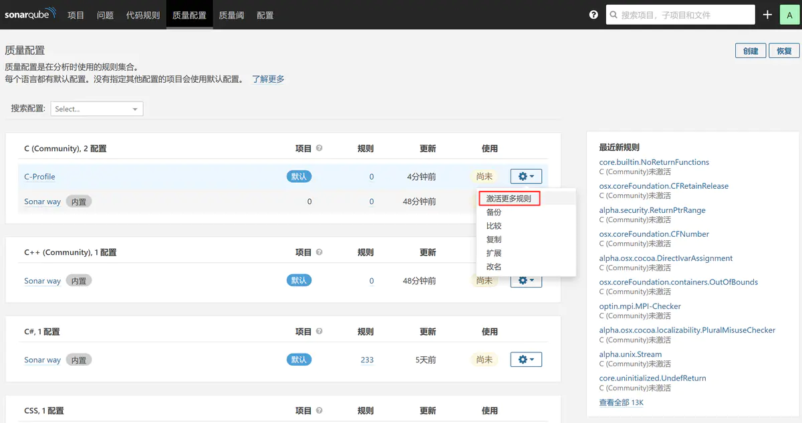This screenshot has width=802, height=423.
Task: Open Sonar way profile under C (Community)
Action: point(42,201)
